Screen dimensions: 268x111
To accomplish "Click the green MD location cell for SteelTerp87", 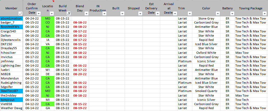I will click(48, 91).
